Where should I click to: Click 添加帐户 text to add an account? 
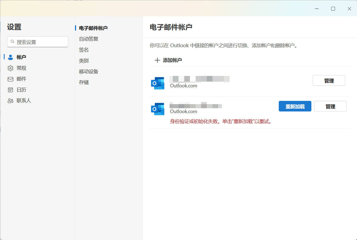pyautogui.click(x=172, y=60)
